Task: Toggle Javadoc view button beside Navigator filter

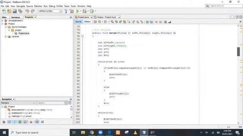Action: point(70,103)
